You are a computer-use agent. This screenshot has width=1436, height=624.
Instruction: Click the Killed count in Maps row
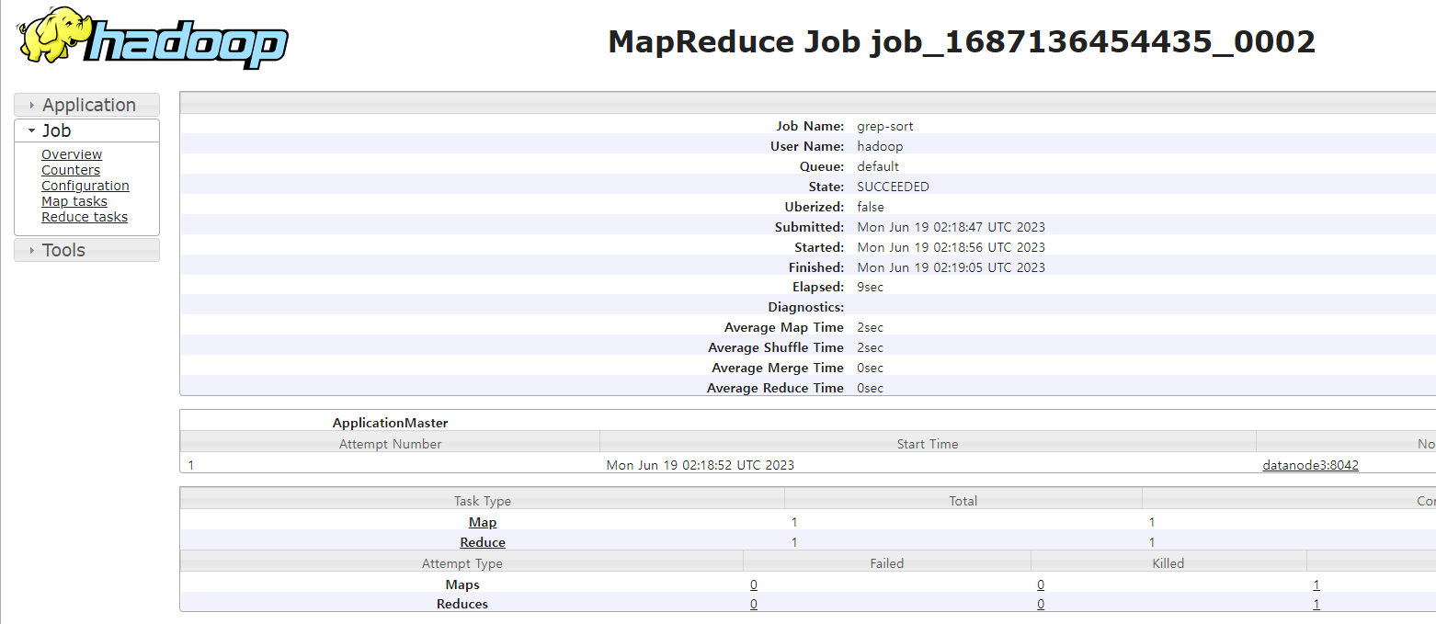tap(1041, 584)
